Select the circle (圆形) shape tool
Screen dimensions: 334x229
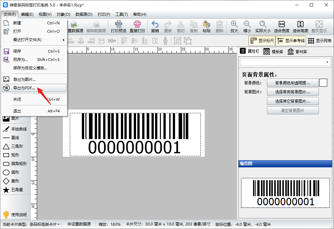[x=11, y=172]
